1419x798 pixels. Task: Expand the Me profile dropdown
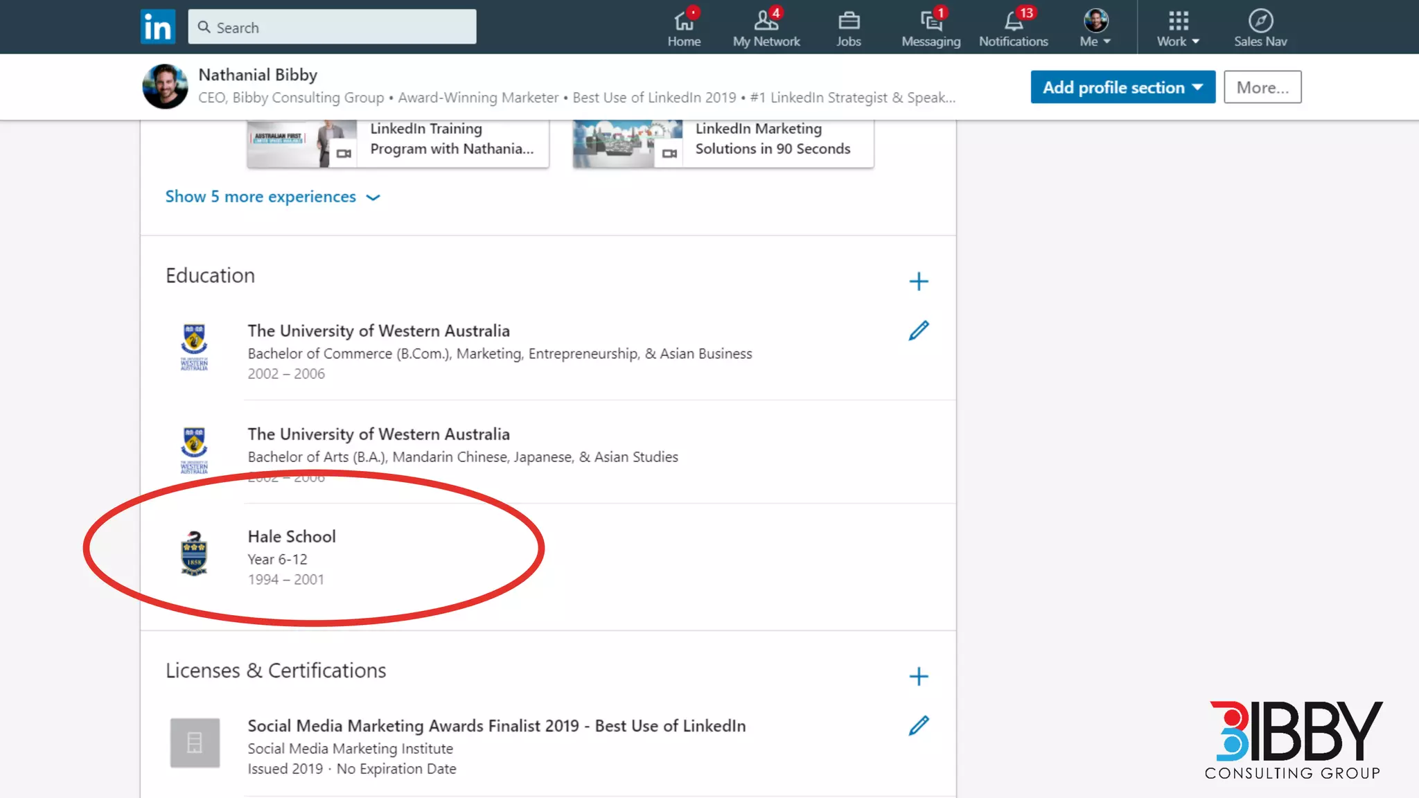click(x=1095, y=28)
